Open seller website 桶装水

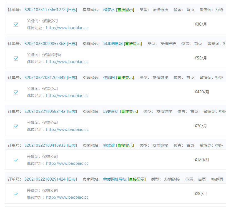109,10
